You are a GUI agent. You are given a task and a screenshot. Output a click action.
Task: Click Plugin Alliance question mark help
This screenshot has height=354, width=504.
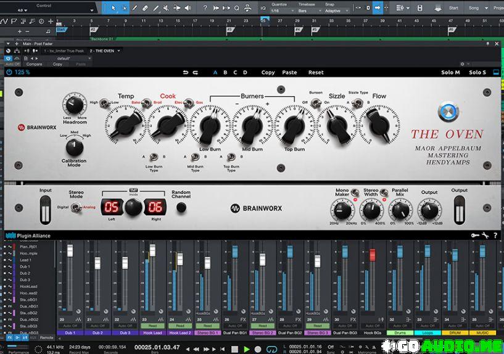495,236
